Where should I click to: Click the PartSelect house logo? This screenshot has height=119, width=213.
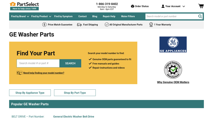pyautogui.click(x=13, y=4)
